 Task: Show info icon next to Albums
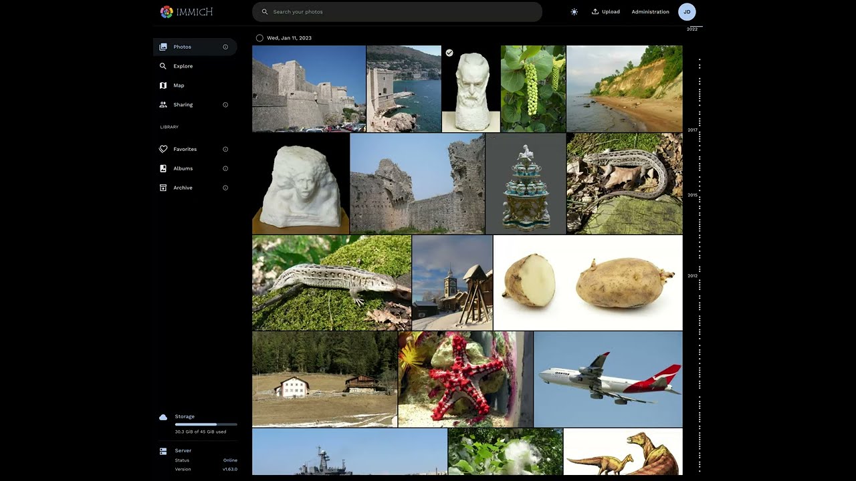225,168
